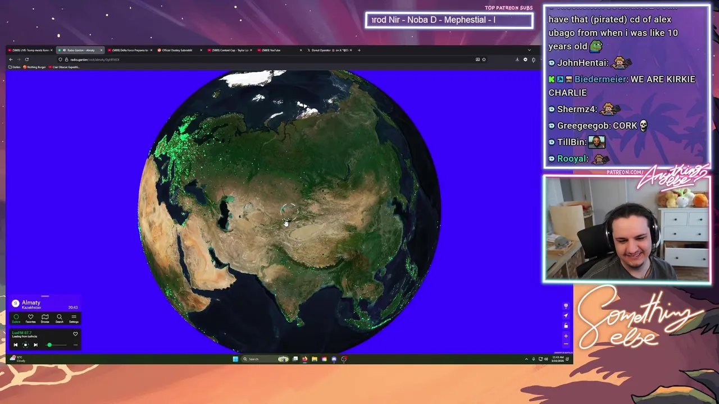The image size is (719, 404).
Task: Click the Almaty location title
Action: 31,303
